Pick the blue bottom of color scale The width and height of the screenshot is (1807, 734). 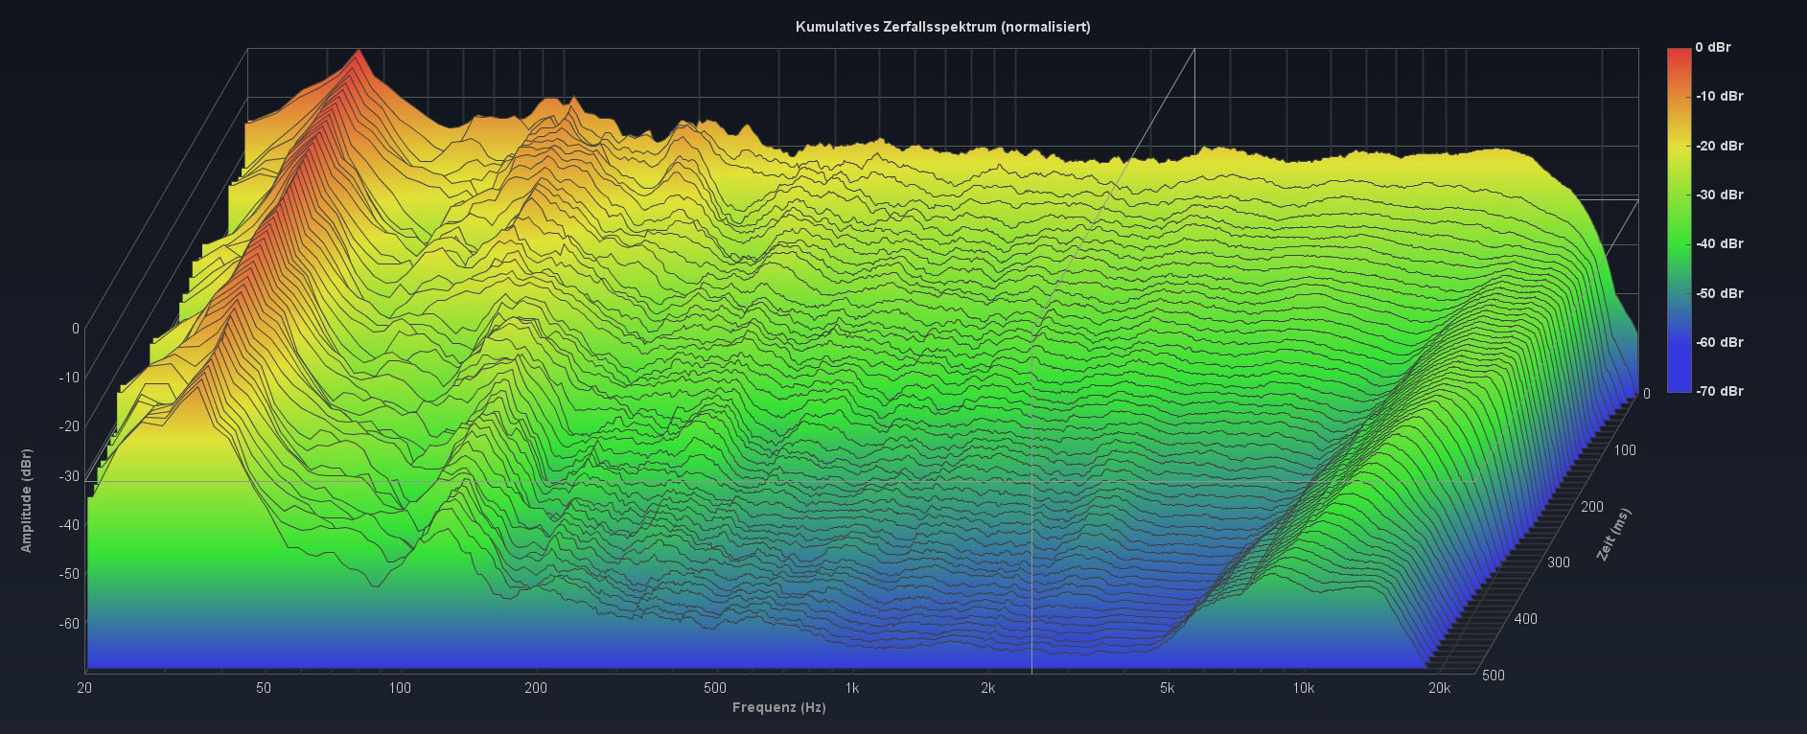click(x=1679, y=384)
